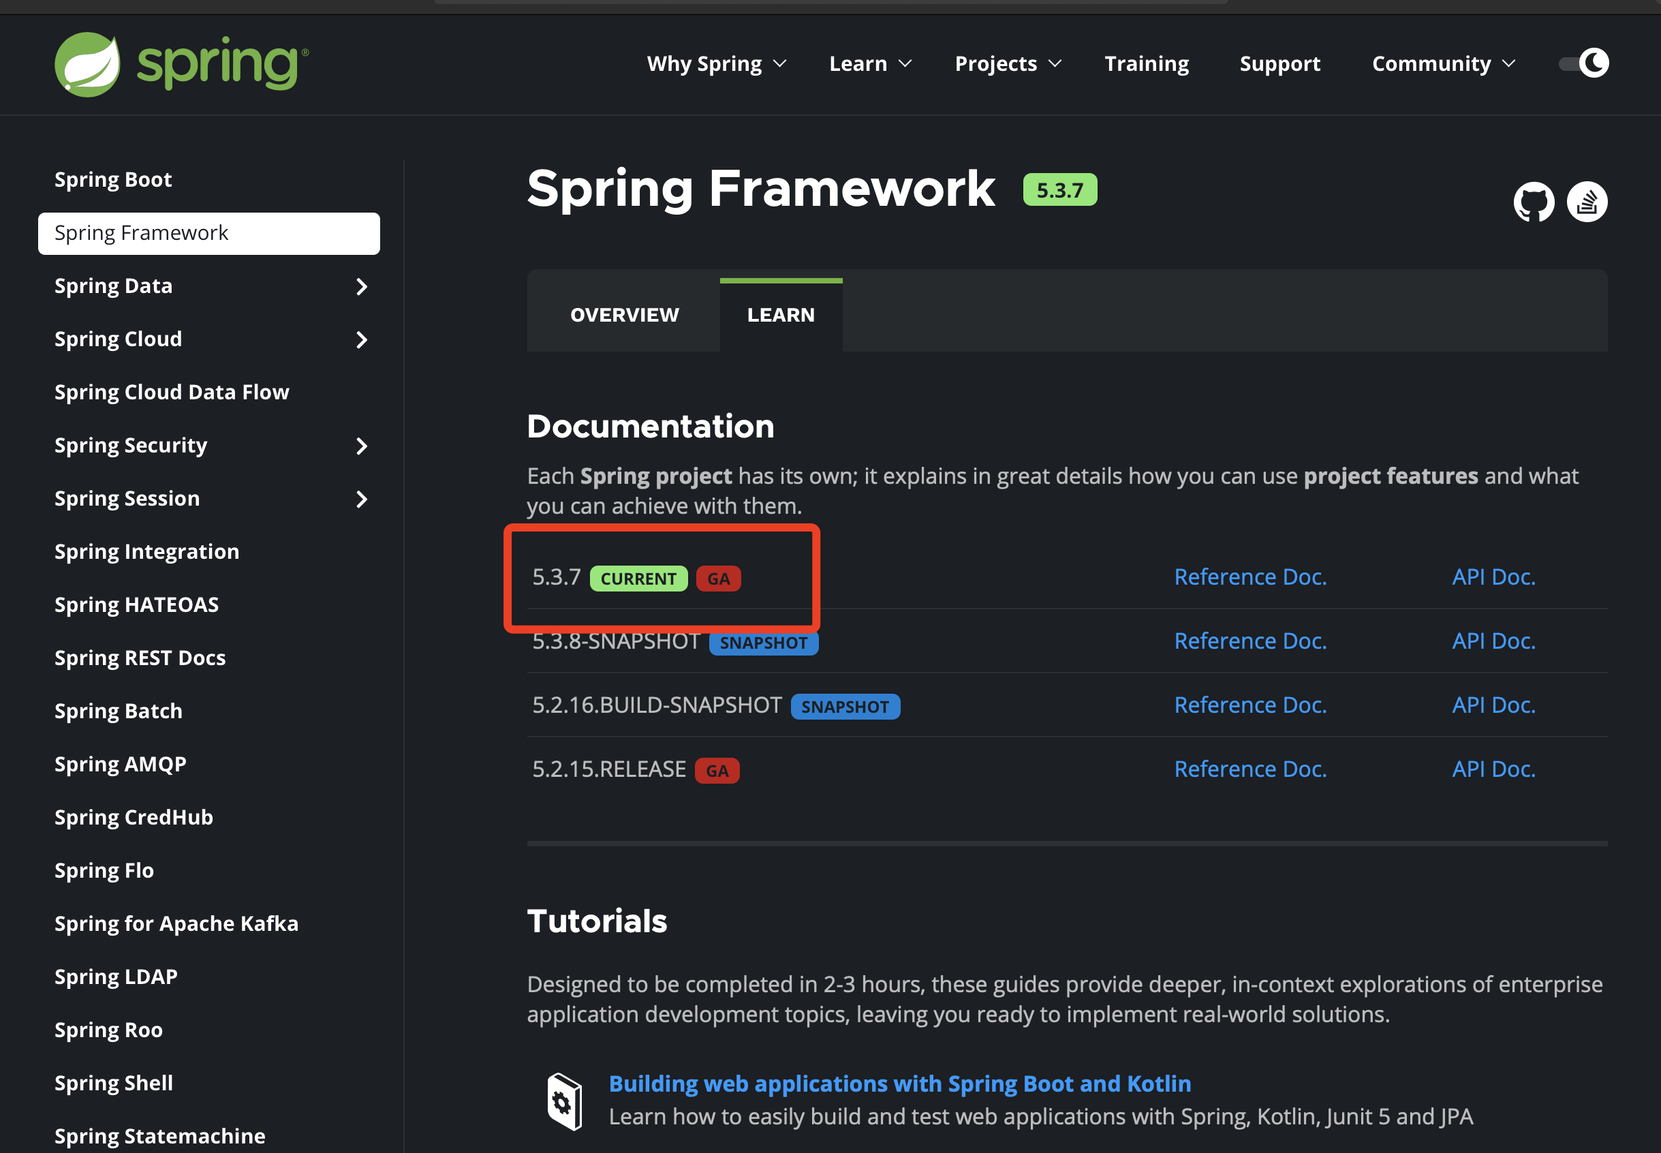Open API Doc. for 5.2.15.RELEASE
Viewport: 1661px width, 1153px height.
tap(1493, 769)
